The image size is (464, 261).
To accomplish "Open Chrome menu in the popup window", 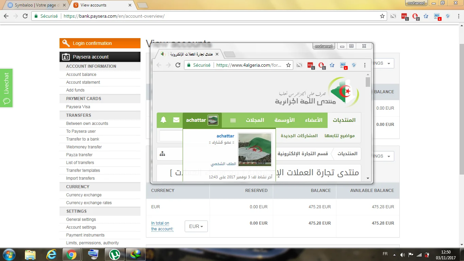I will click(x=365, y=65).
